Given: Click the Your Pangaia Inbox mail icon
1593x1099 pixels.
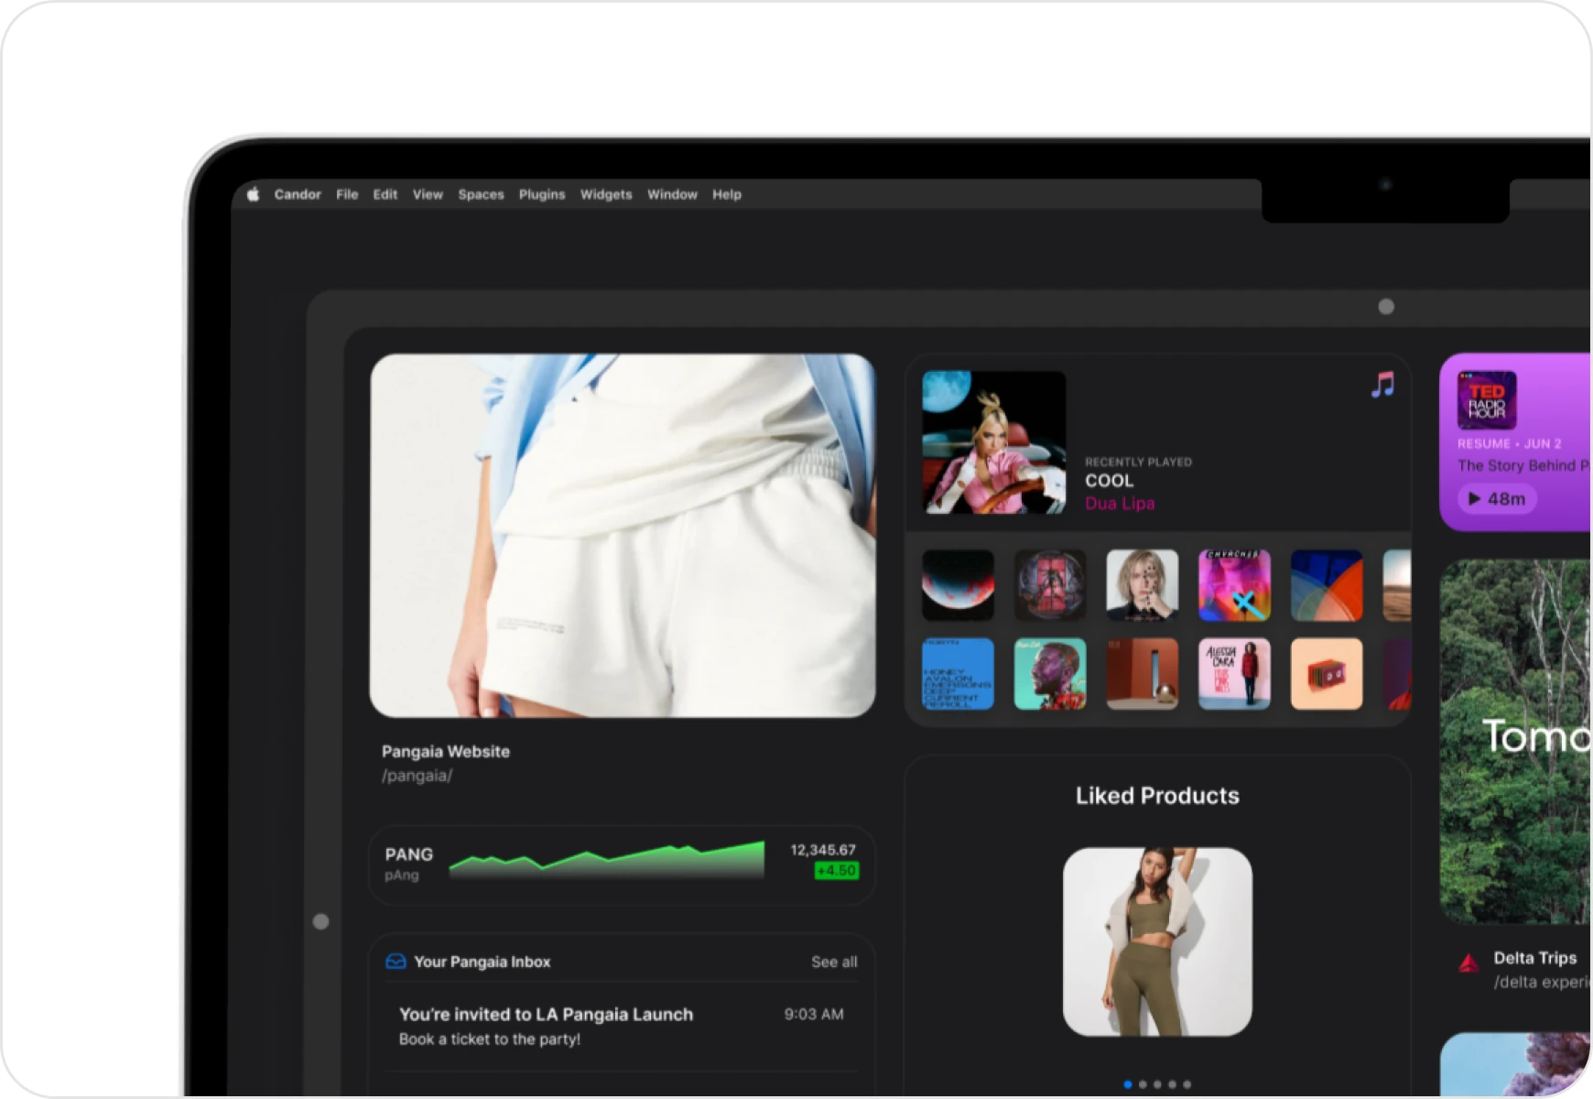Looking at the screenshot, I should [396, 962].
